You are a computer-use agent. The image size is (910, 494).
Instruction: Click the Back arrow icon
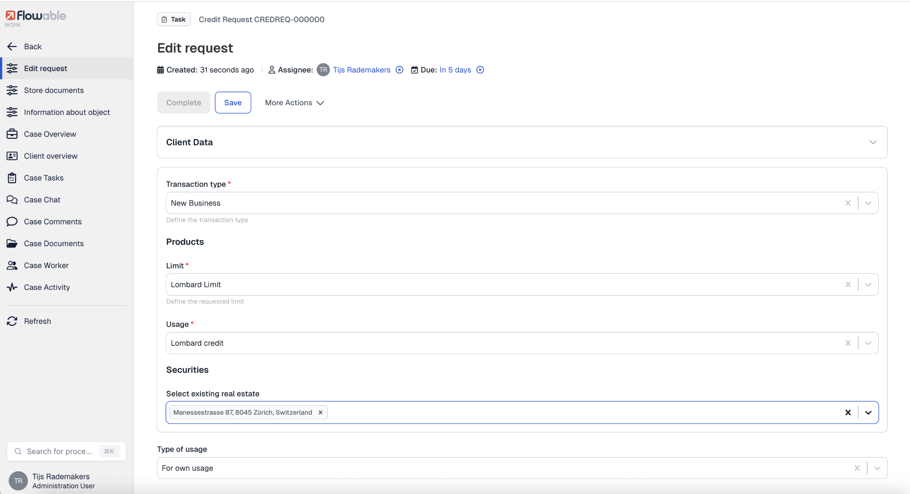(x=12, y=46)
